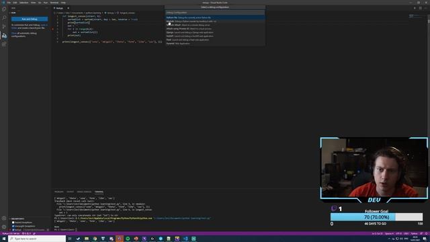The height and width of the screenshot is (242, 430).
Task: Open the Help menu
Action: (63, 3)
